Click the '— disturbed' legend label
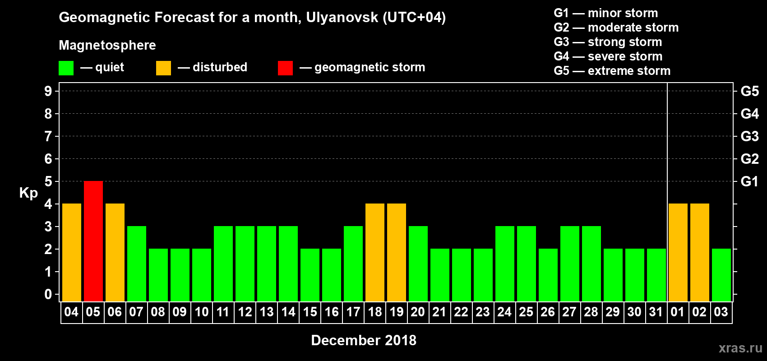767x361 pixels. coord(213,67)
